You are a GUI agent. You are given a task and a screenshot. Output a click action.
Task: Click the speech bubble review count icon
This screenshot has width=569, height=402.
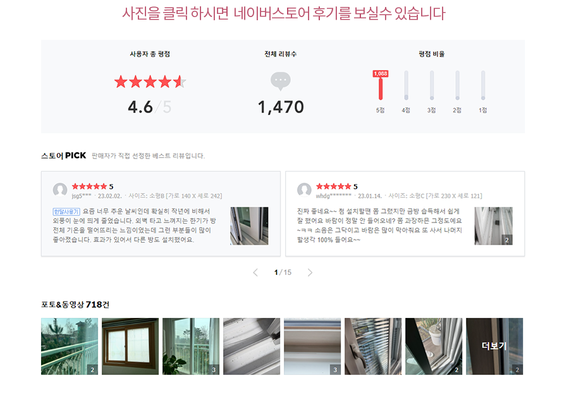tap(281, 81)
